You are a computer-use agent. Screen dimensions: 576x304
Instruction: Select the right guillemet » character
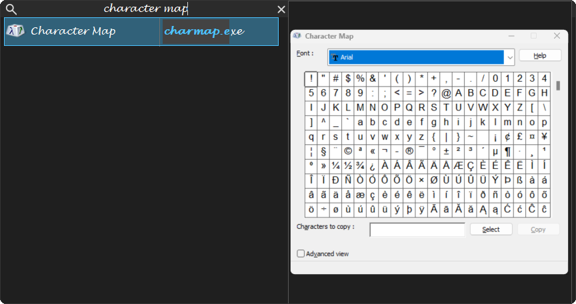(x=323, y=166)
